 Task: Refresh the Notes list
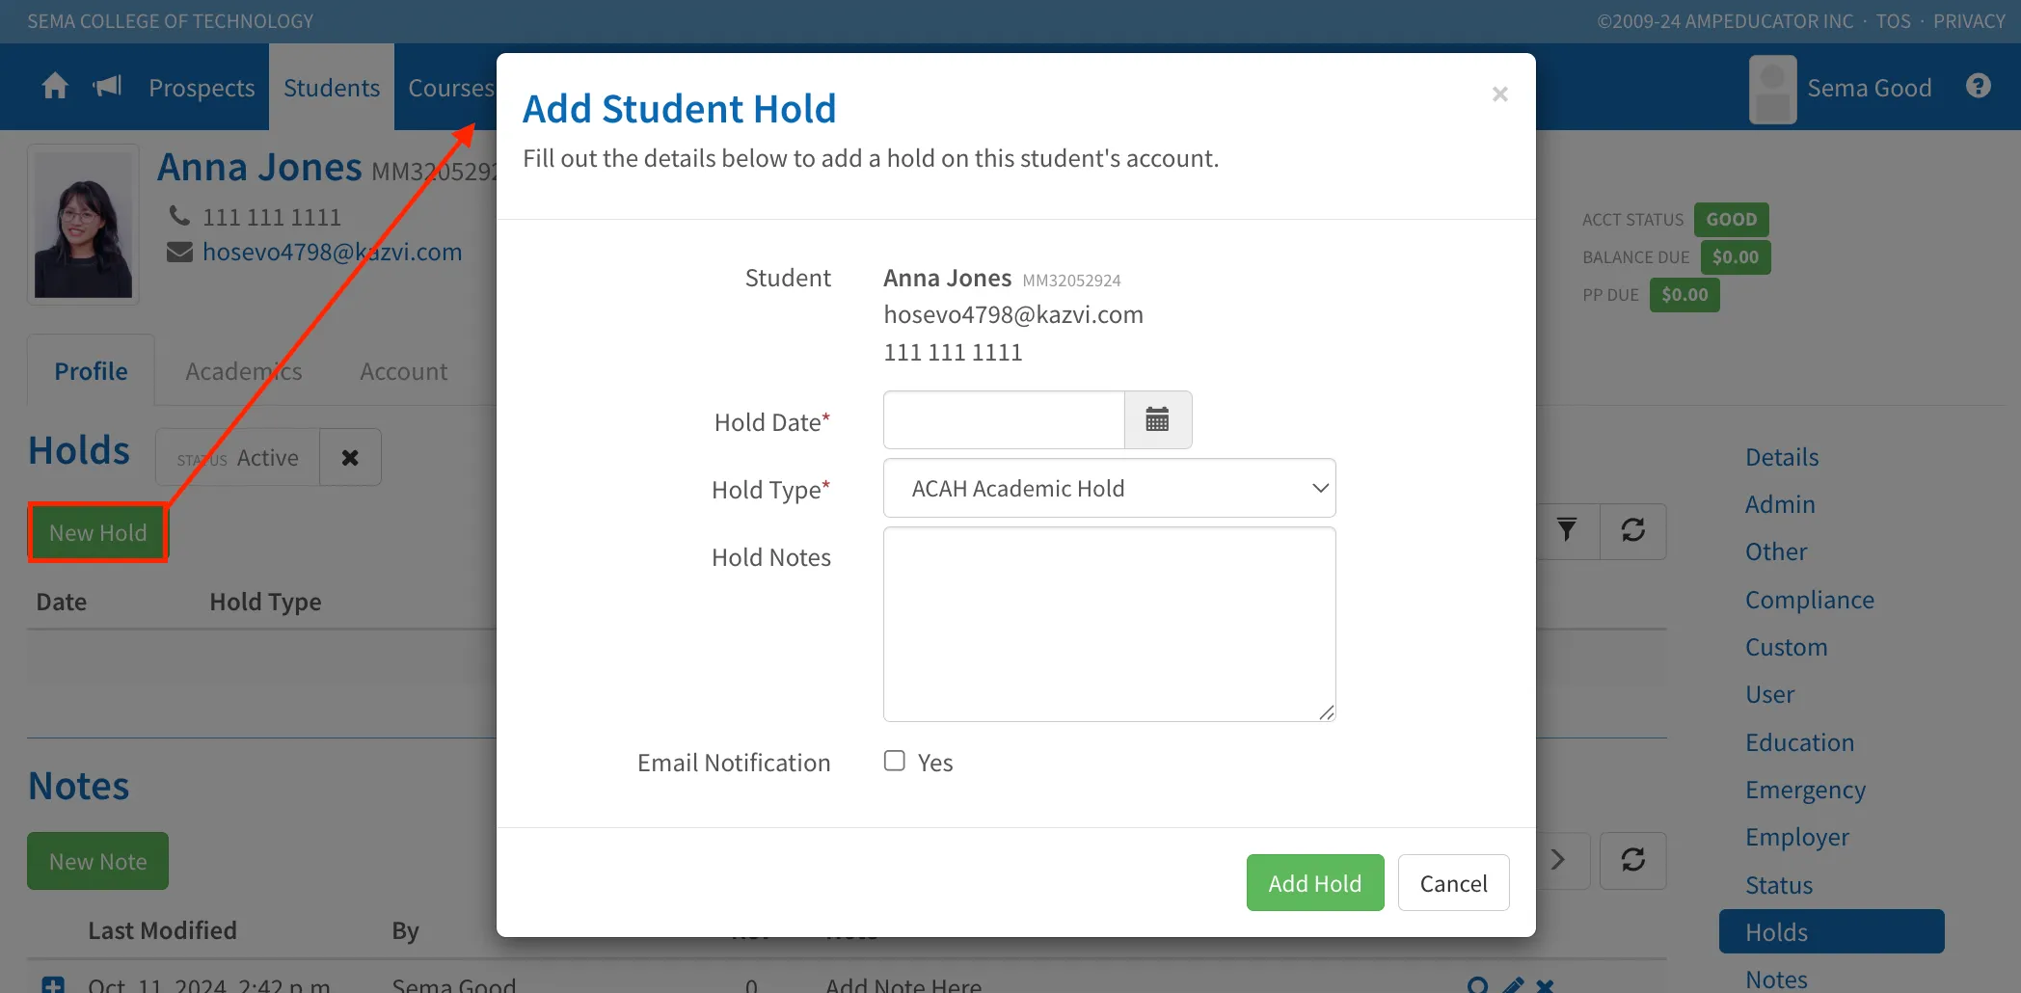(x=1633, y=860)
